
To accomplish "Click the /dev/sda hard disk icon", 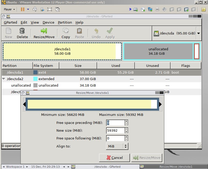I will pyautogui.click(x=156, y=33).
